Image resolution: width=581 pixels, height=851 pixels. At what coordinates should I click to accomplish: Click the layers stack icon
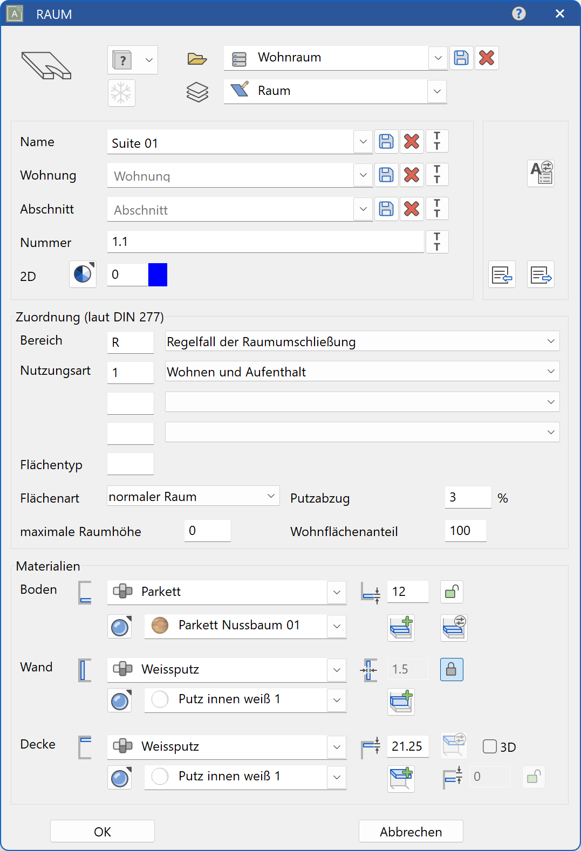[x=197, y=92]
